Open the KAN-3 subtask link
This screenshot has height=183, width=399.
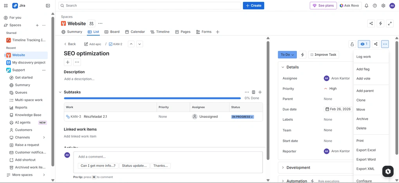(x=76, y=117)
